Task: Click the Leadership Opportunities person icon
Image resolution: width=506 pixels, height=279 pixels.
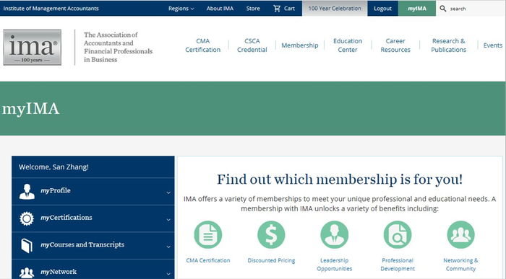Action: point(334,234)
